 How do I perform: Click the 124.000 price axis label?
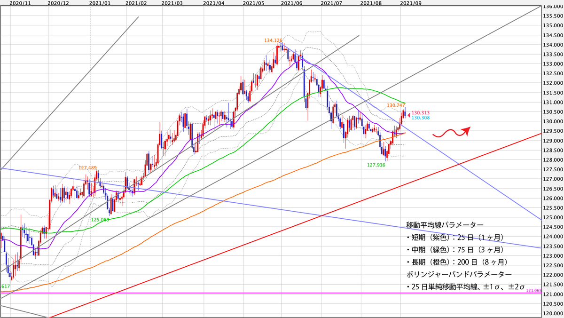point(554,237)
